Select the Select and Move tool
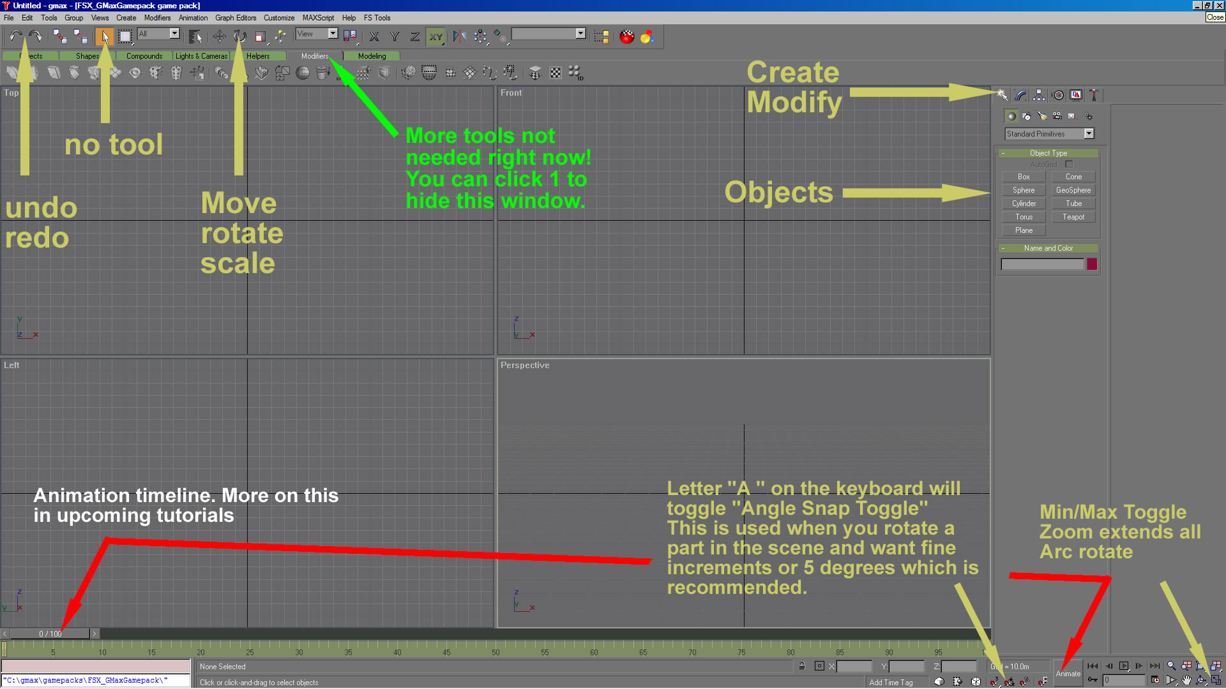The height and width of the screenshot is (689, 1226). tap(219, 36)
